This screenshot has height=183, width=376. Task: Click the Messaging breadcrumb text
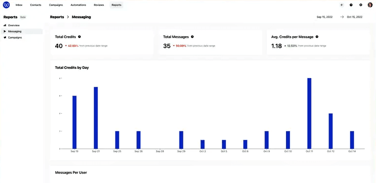coord(81,17)
